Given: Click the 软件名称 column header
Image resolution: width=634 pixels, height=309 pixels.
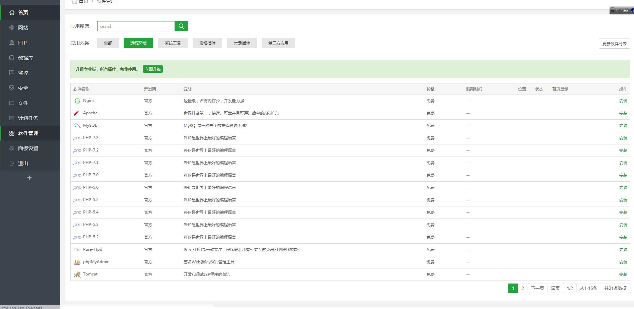Looking at the screenshot, I should 81,89.
